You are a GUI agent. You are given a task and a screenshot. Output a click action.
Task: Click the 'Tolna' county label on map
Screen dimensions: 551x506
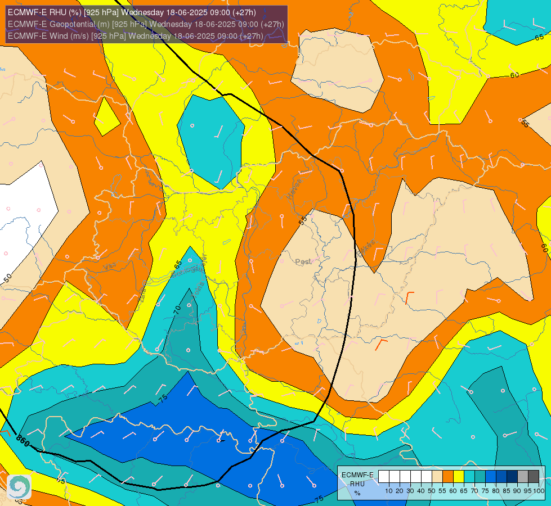coord(197,291)
